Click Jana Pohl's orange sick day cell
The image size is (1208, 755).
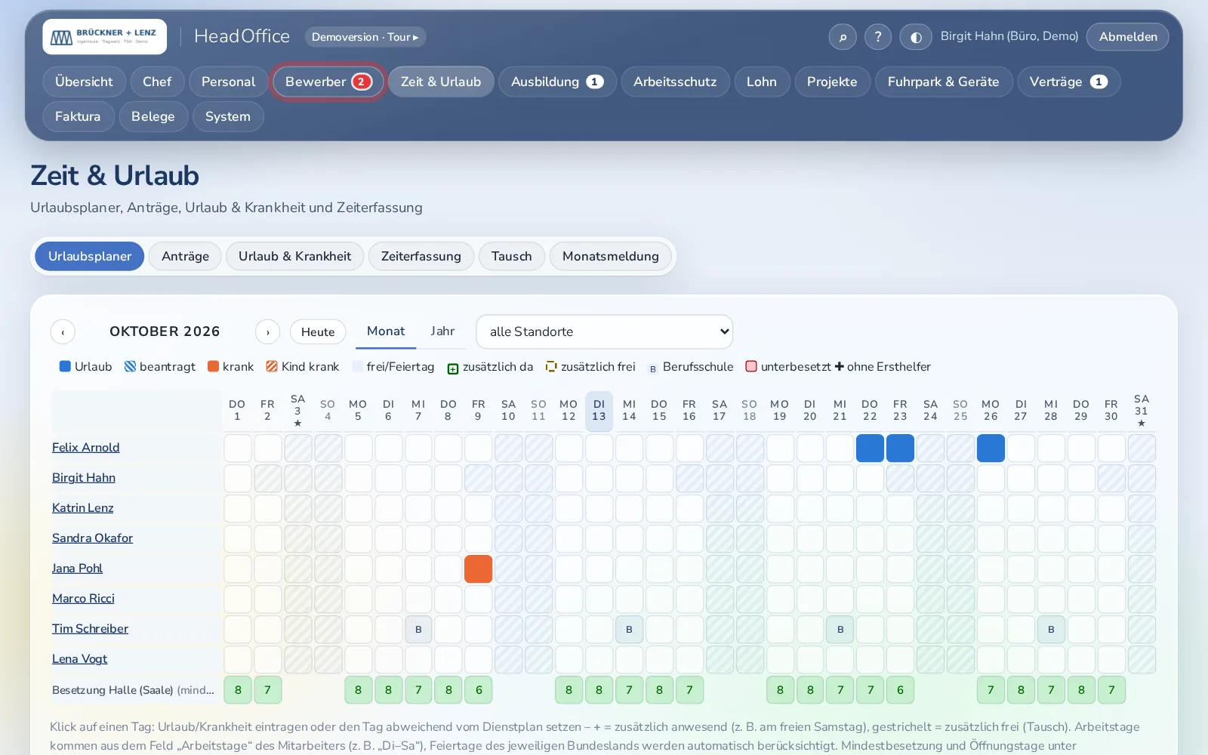tap(478, 569)
